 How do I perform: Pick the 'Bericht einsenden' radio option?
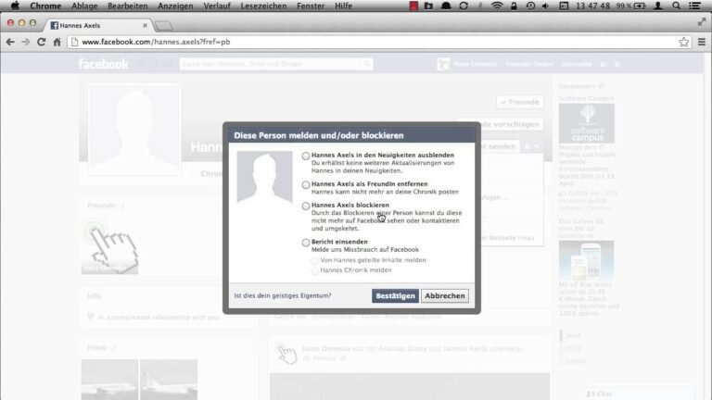[307, 242]
